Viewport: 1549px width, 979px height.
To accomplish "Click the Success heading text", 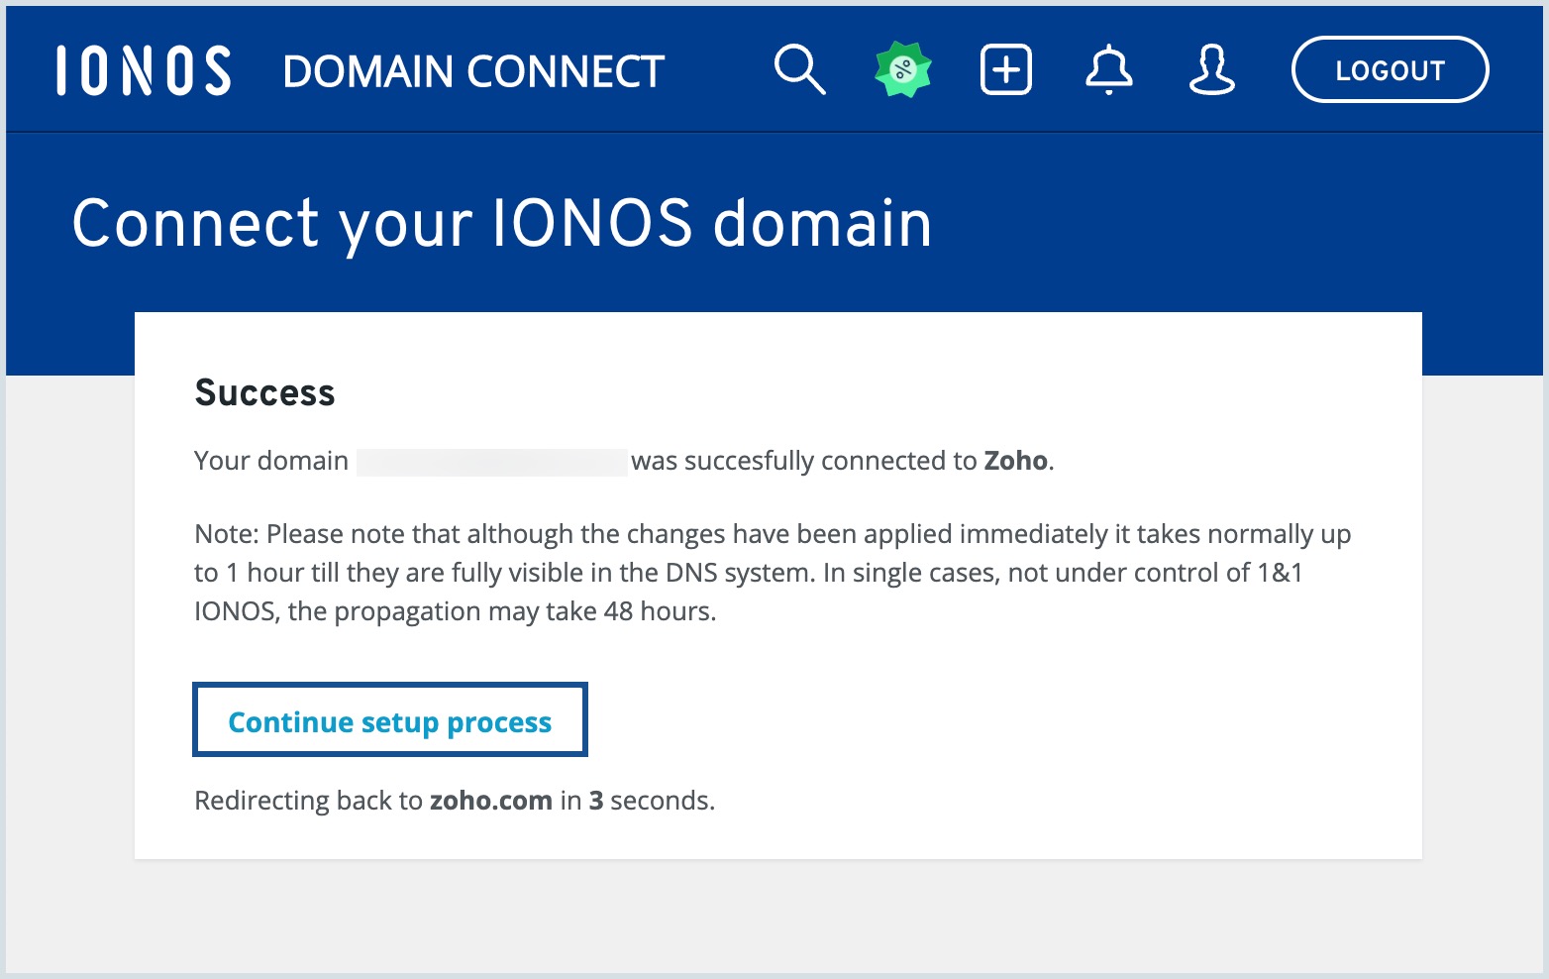I will pyautogui.click(x=264, y=392).
